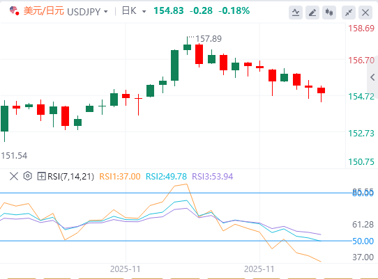Image resolution: width=378 pixels, height=279 pixels.
Task: Shrink the chart with the collapse arrows icon
Action: click(349, 13)
